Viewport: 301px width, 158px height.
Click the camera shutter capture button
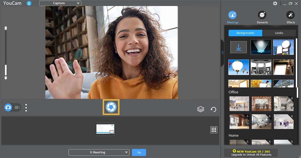click(x=111, y=107)
